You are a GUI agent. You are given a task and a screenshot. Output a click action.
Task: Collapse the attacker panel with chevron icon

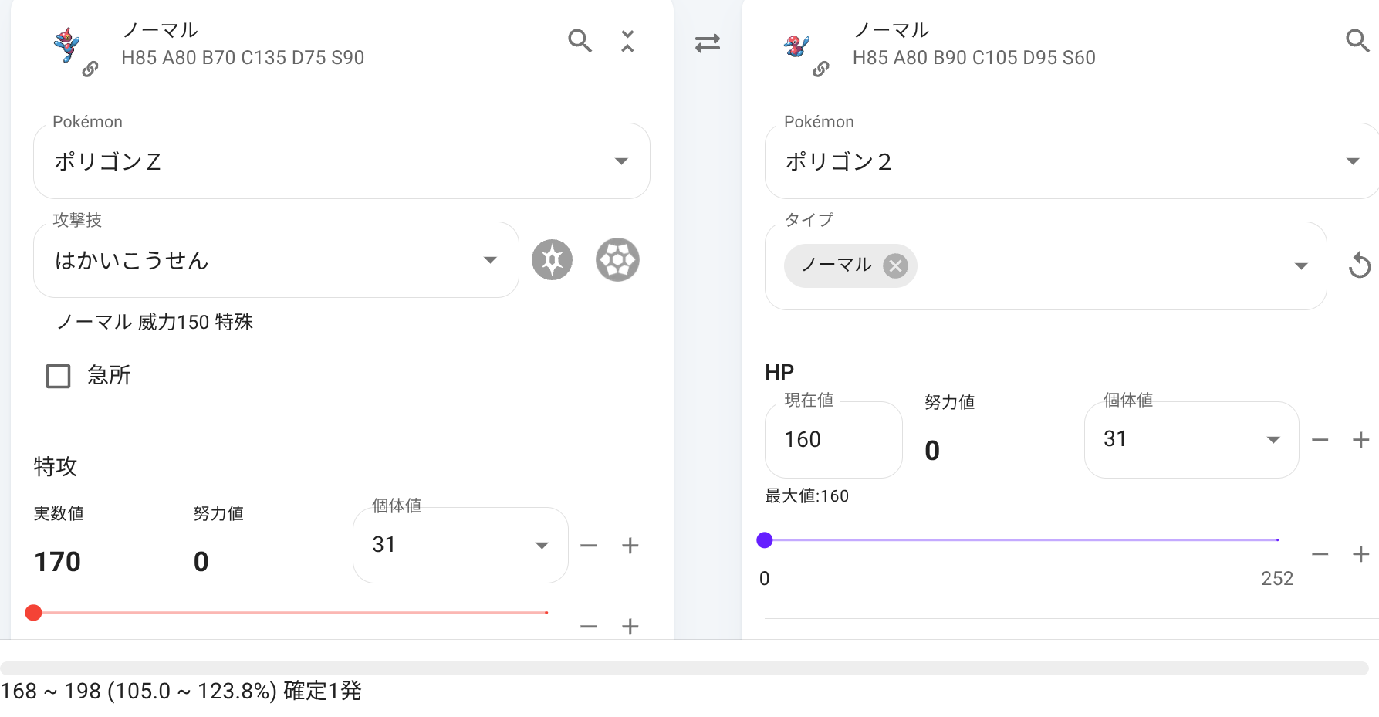point(627,41)
